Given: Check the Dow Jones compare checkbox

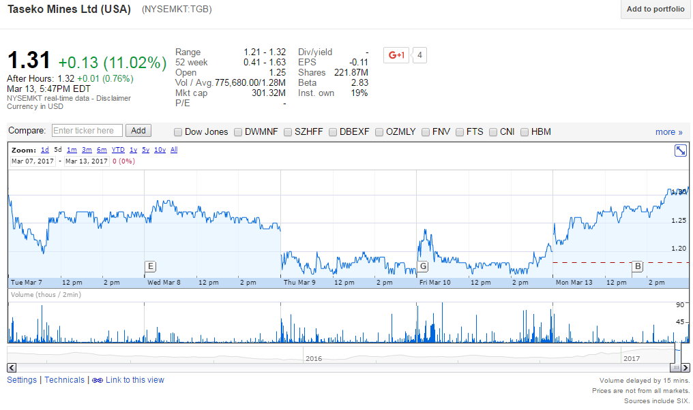Looking at the screenshot, I should [178, 132].
